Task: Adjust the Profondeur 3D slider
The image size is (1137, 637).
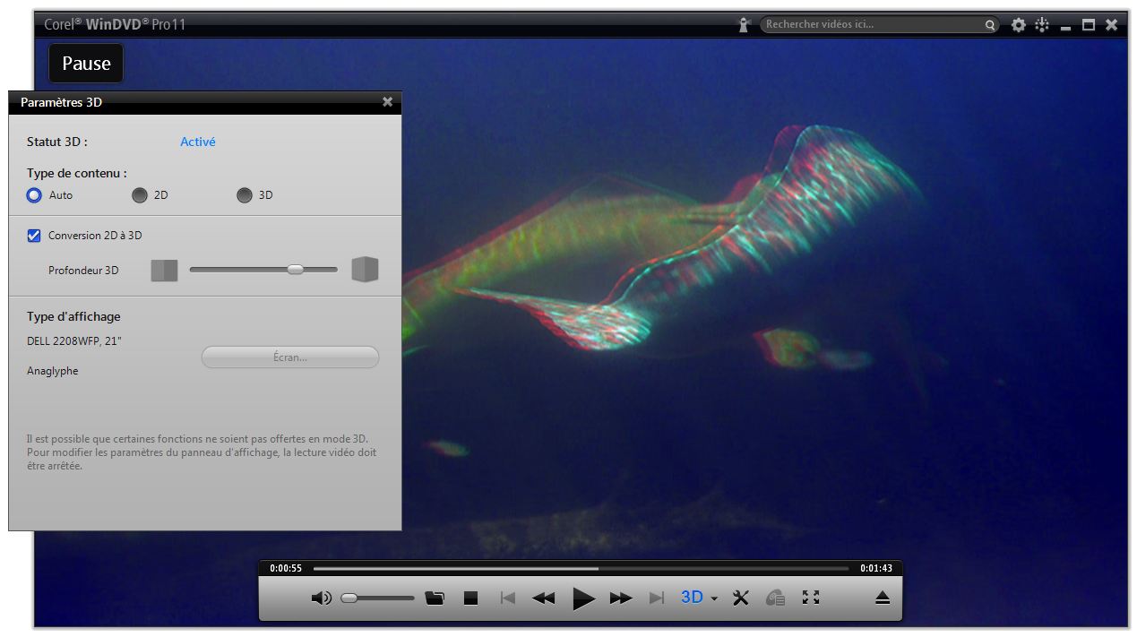Action: (x=296, y=269)
